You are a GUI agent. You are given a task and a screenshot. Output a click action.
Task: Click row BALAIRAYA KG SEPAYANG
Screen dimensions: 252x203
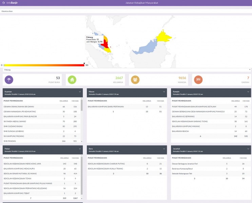coord(211,117)
